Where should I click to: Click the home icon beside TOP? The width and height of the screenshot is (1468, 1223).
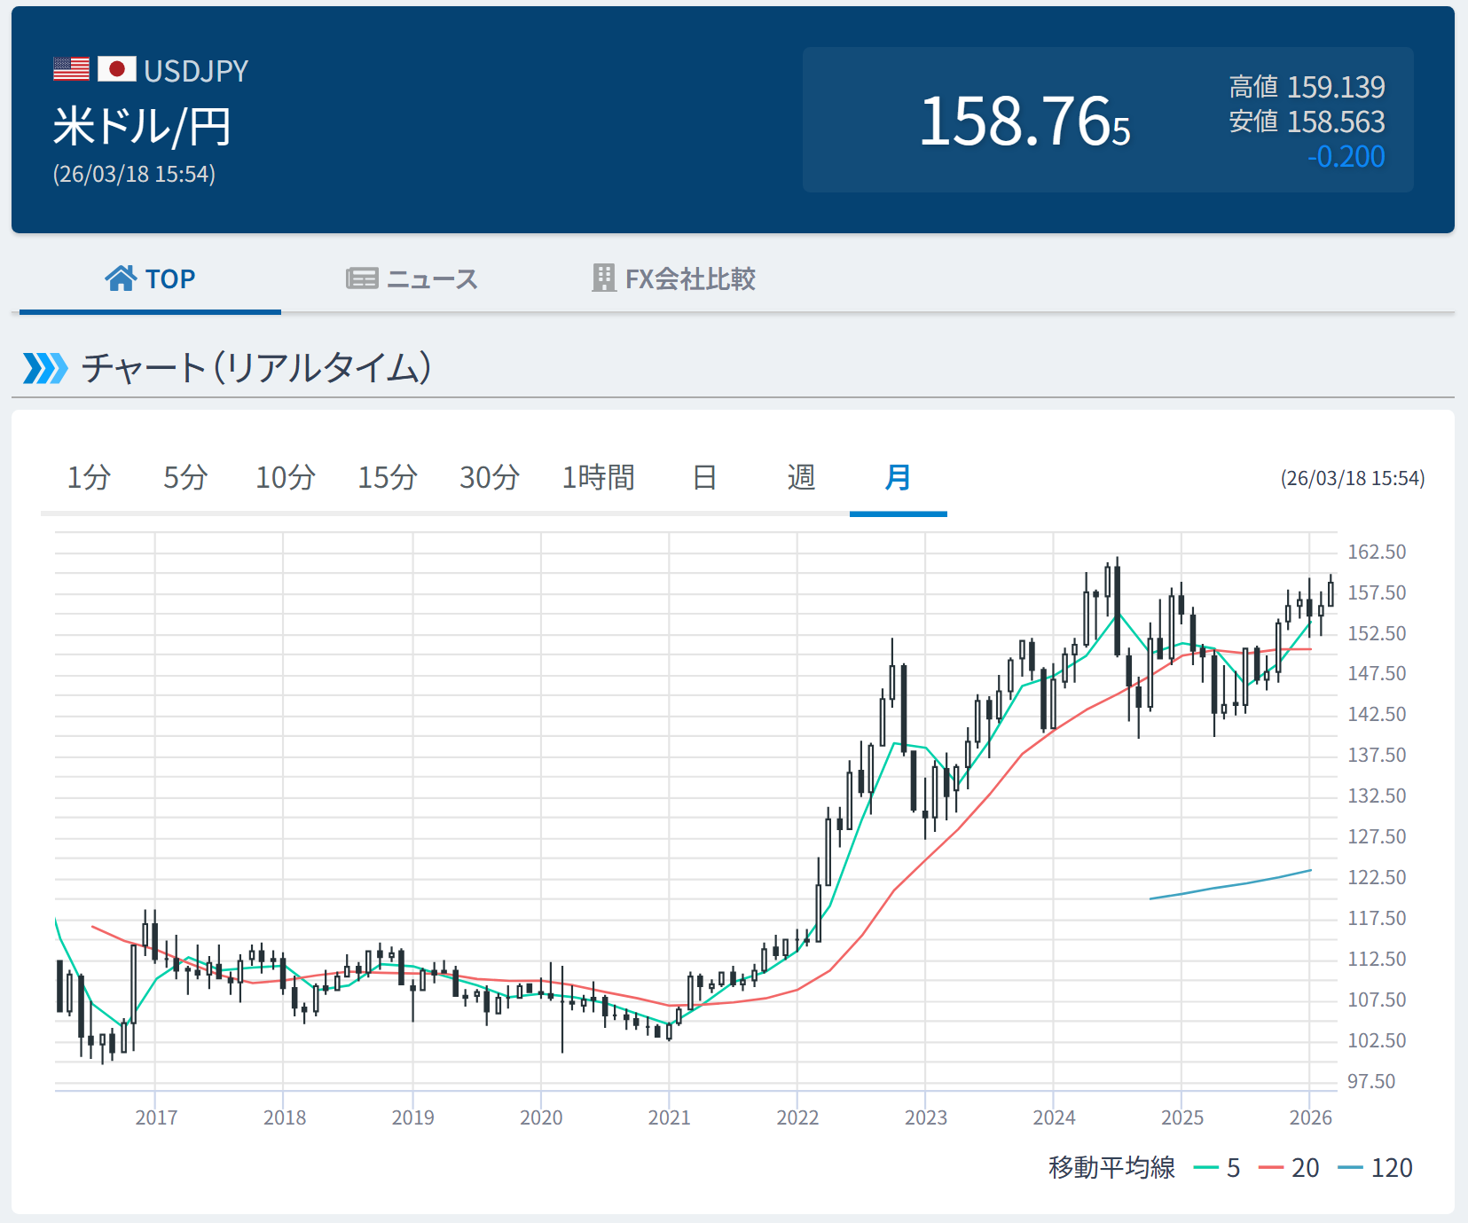tap(121, 278)
